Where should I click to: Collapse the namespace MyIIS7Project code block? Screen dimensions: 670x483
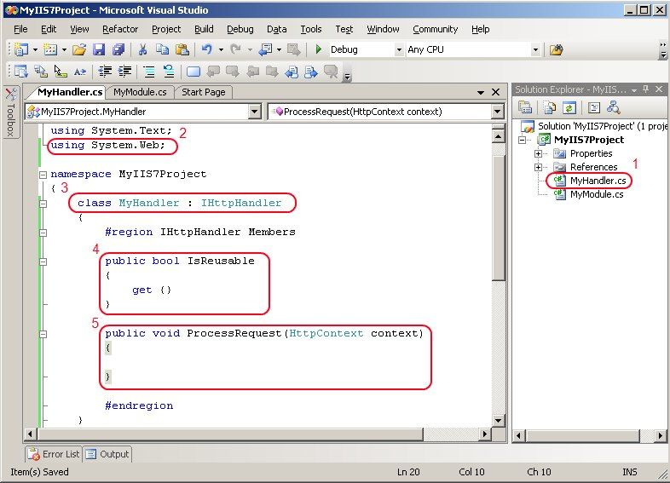click(43, 175)
